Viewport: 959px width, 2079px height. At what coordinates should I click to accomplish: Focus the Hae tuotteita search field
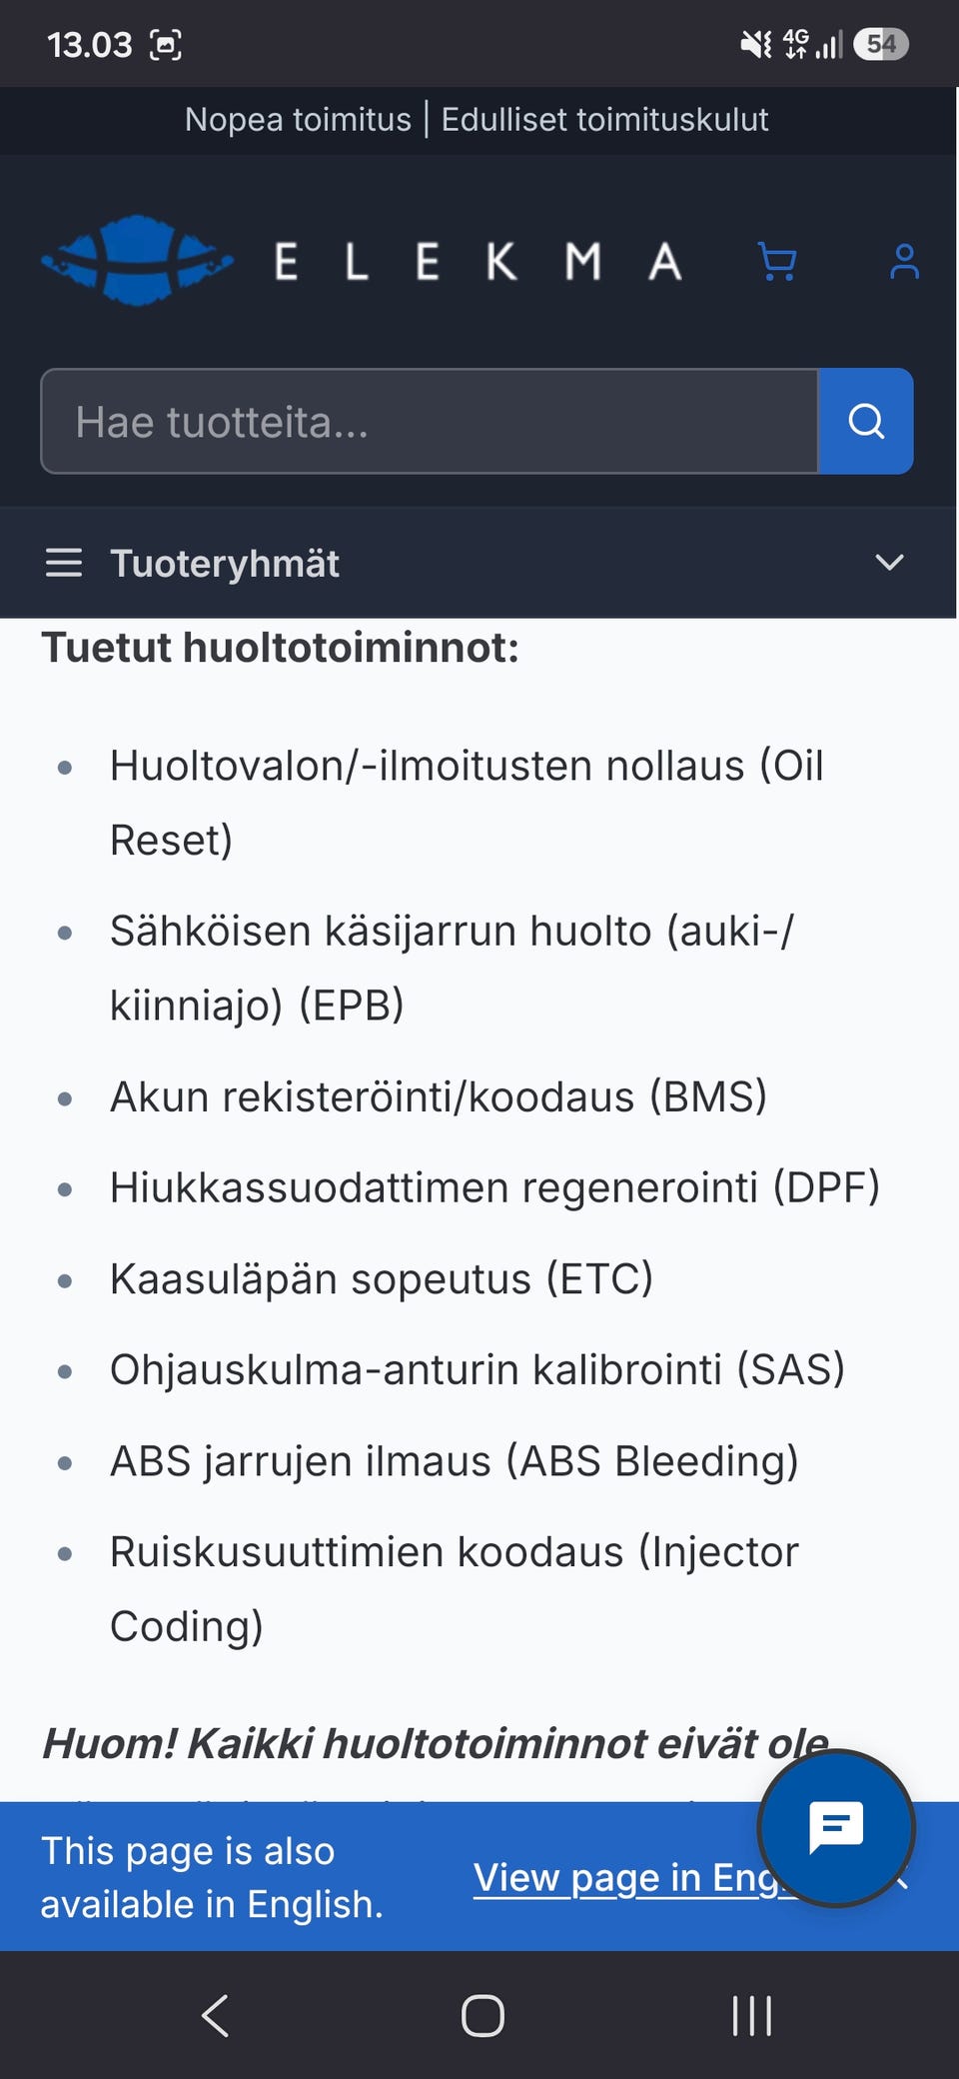430,421
